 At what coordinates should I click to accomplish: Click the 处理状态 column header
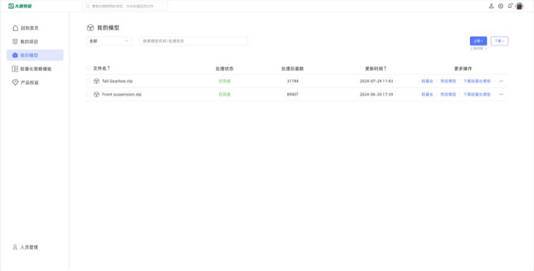coord(224,69)
